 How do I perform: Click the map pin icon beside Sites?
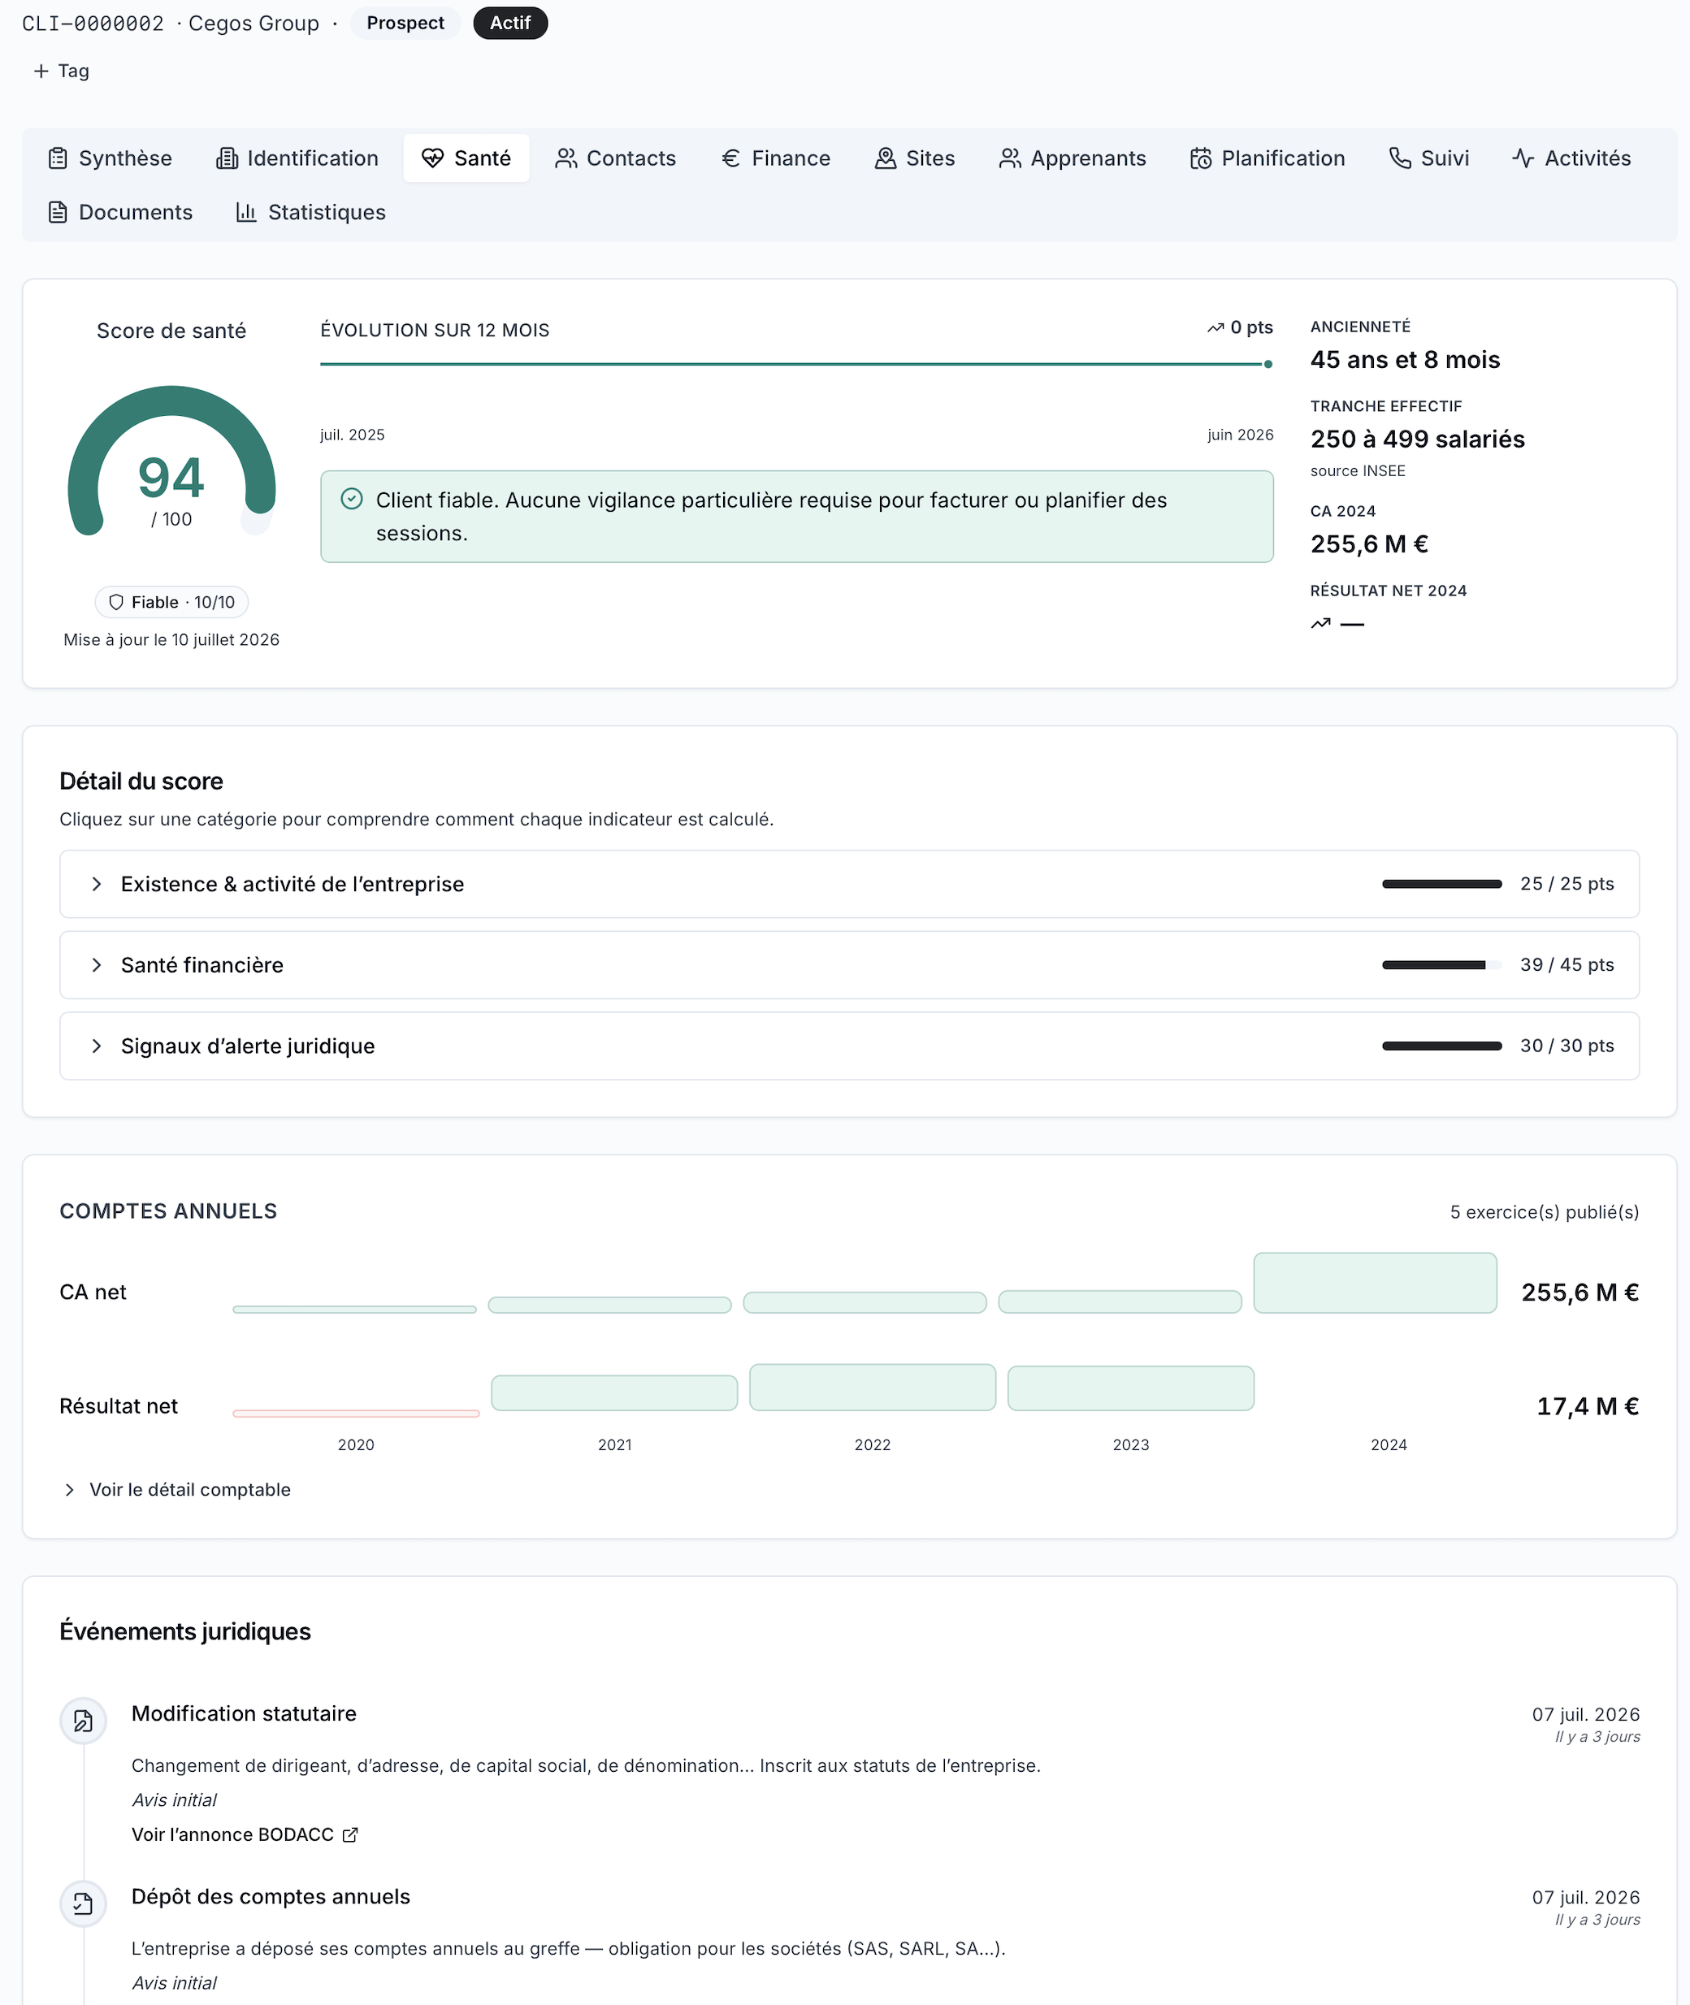click(x=886, y=158)
